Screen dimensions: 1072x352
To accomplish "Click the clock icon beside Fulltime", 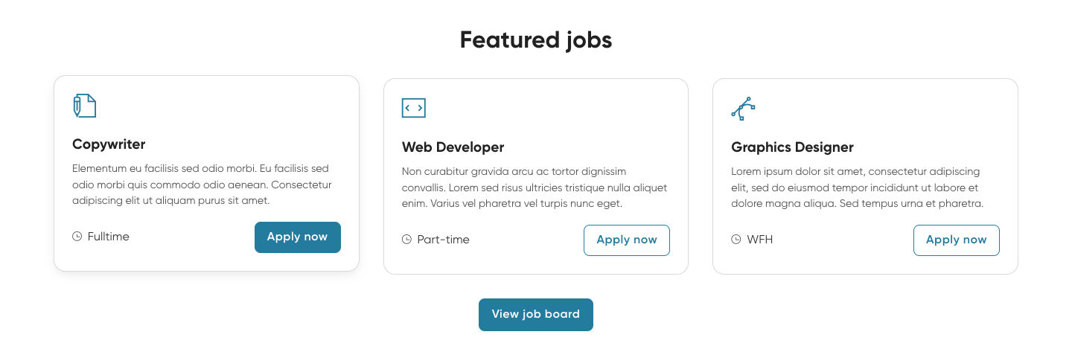I will 77,237.
